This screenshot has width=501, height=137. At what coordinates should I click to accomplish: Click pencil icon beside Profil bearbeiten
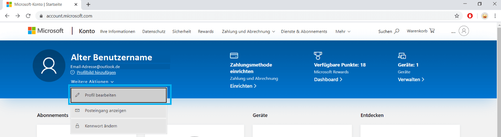(77, 95)
